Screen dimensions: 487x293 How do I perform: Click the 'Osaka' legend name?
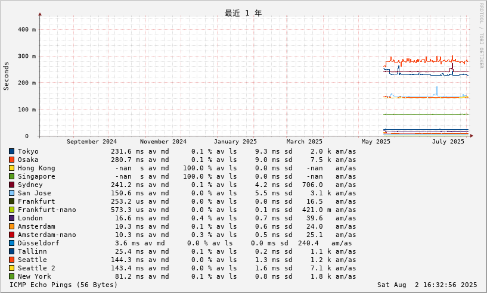click(28, 160)
